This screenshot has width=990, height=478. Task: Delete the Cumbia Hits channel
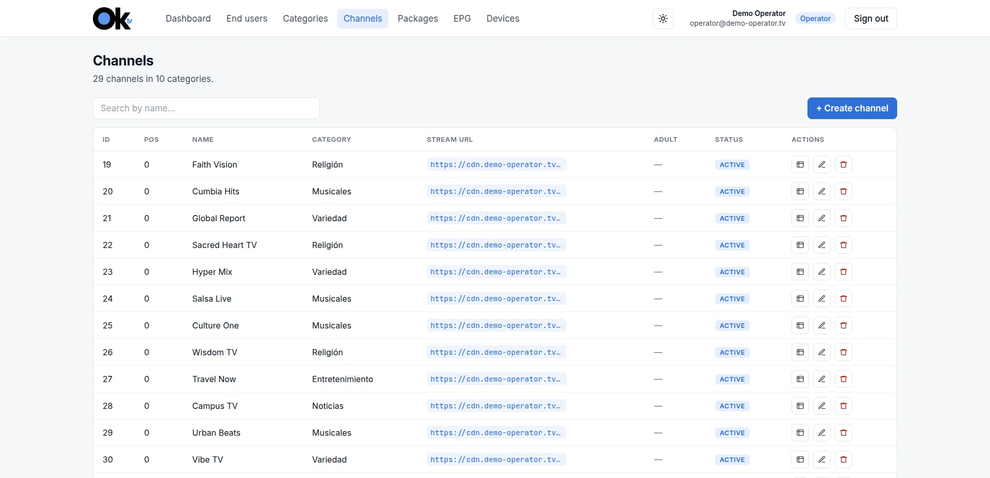[x=844, y=191]
